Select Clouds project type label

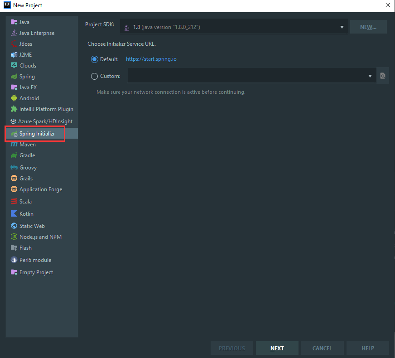coord(28,66)
